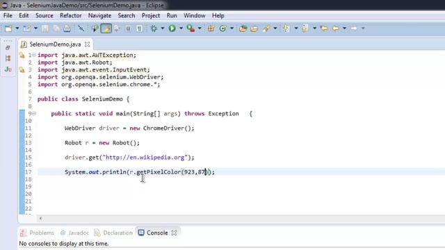Open the Refactor menu
This screenshot has height=250, width=445.
(x=71, y=15)
